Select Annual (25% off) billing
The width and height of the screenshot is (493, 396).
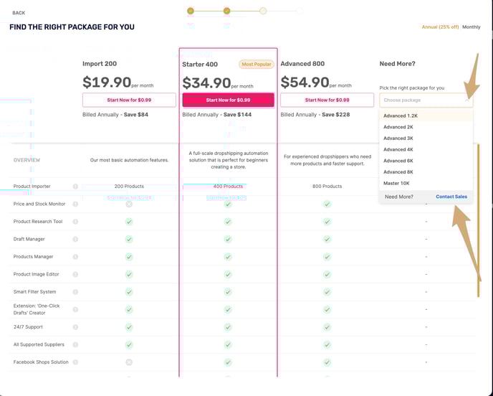[440, 27]
